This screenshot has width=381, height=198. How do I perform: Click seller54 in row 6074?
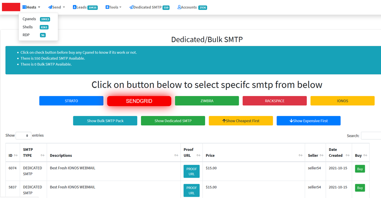click(314, 168)
